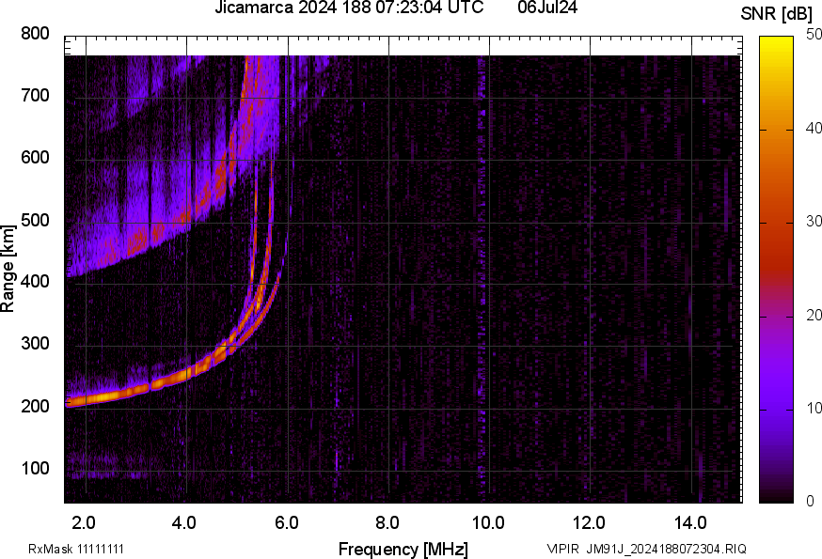The width and height of the screenshot is (822, 559).
Task: Click range tick label '200'
Action: pyautogui.click(x=35, y=406)
